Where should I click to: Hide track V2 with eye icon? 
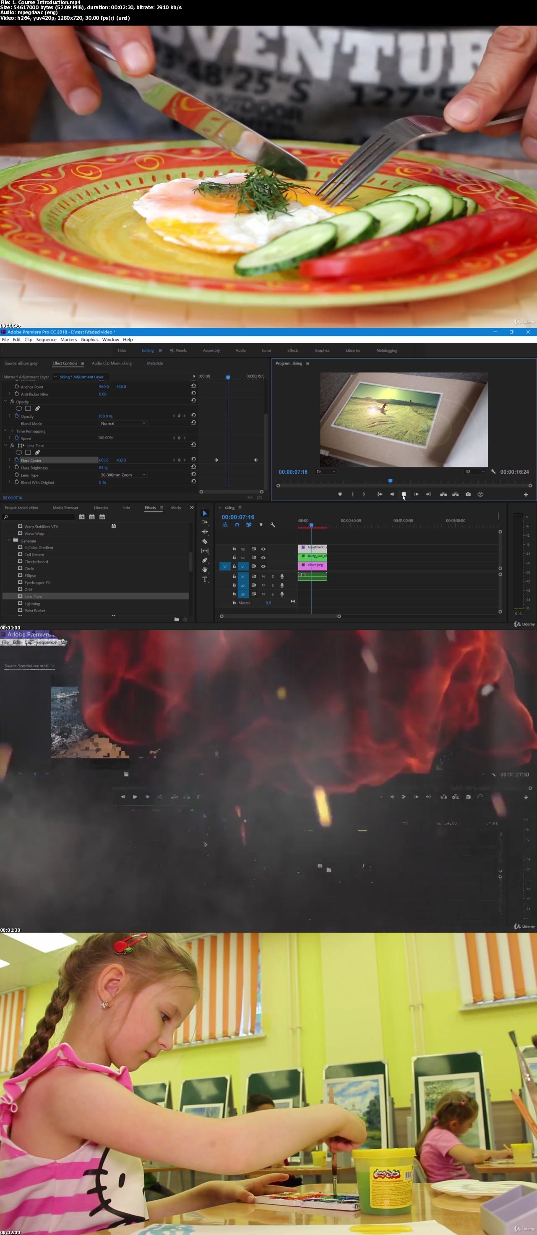(263, 558)
